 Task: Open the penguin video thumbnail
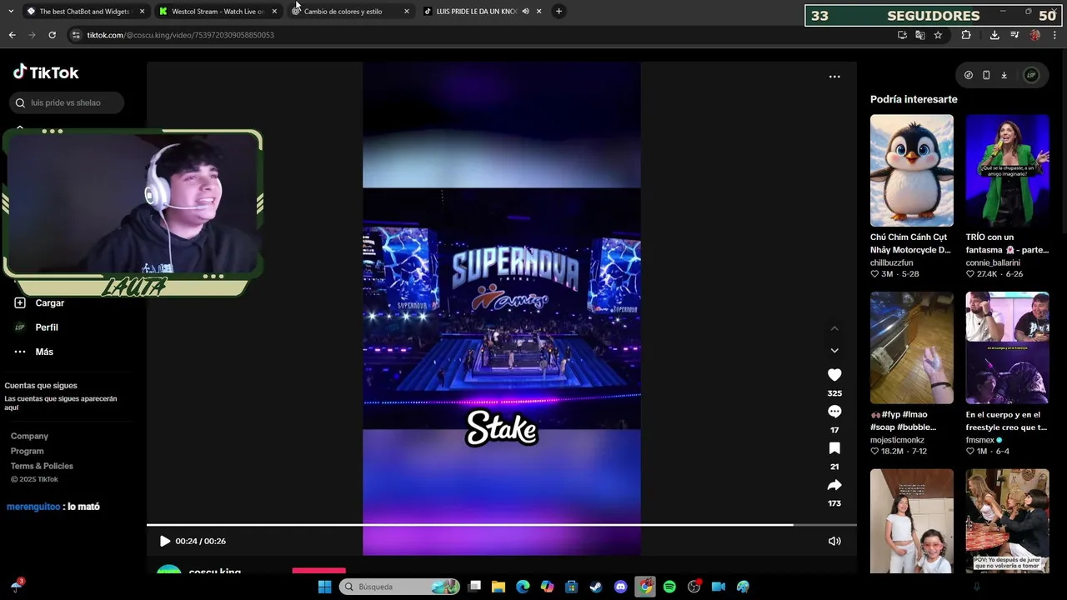pos(911,170)
